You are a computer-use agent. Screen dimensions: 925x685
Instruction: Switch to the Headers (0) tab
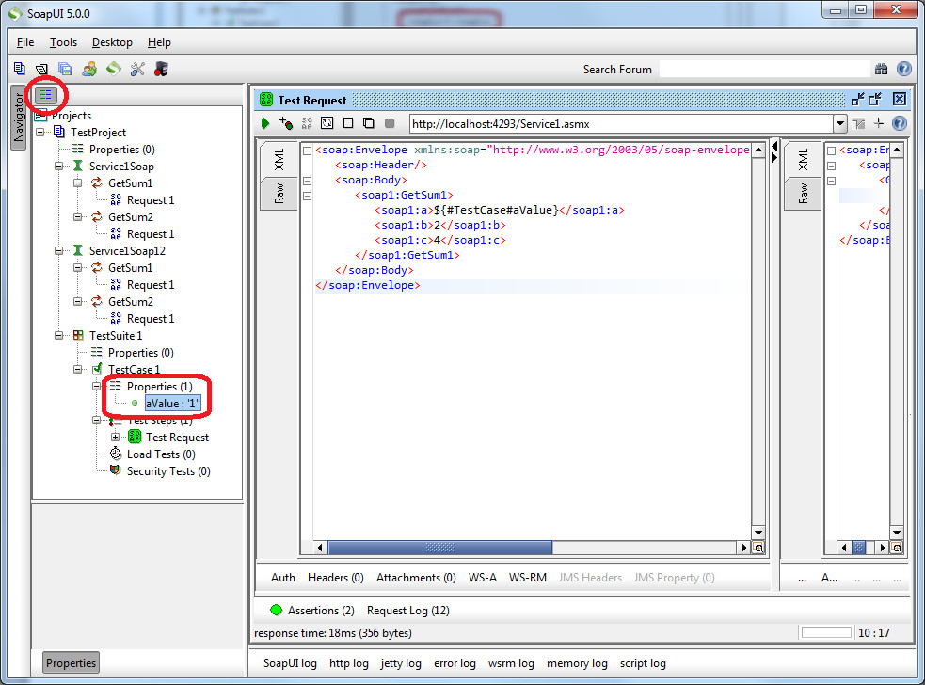(x=336, y=578)
